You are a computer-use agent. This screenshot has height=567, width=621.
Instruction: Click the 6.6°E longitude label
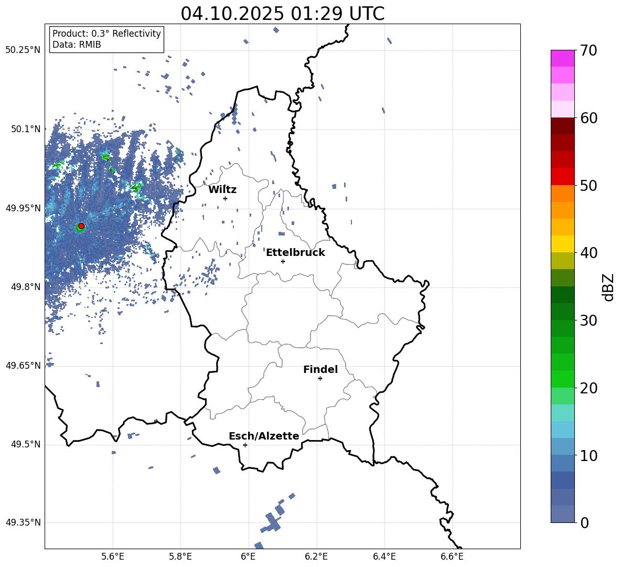452,557
